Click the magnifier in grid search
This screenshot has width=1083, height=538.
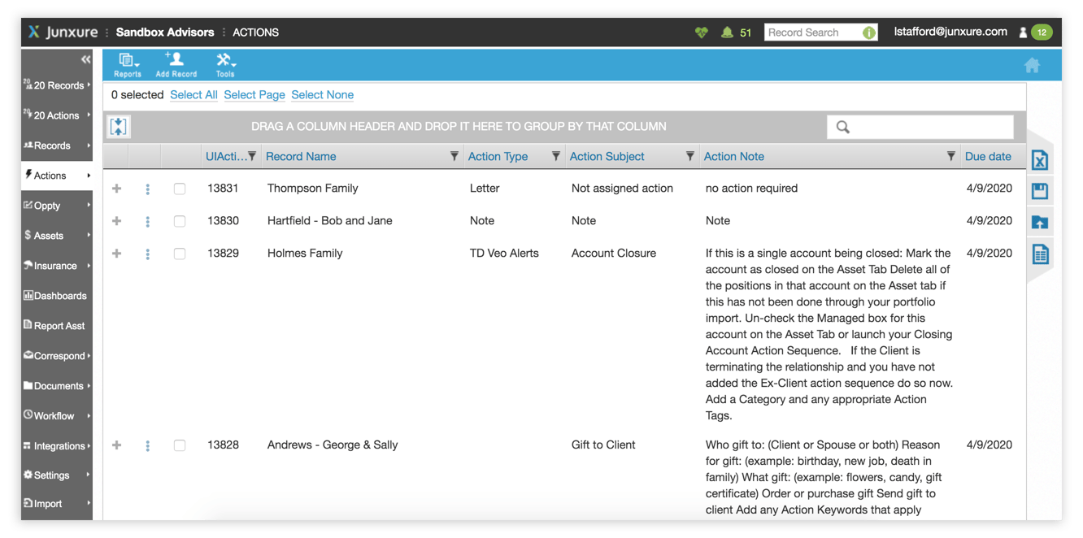tap(843, 127)
